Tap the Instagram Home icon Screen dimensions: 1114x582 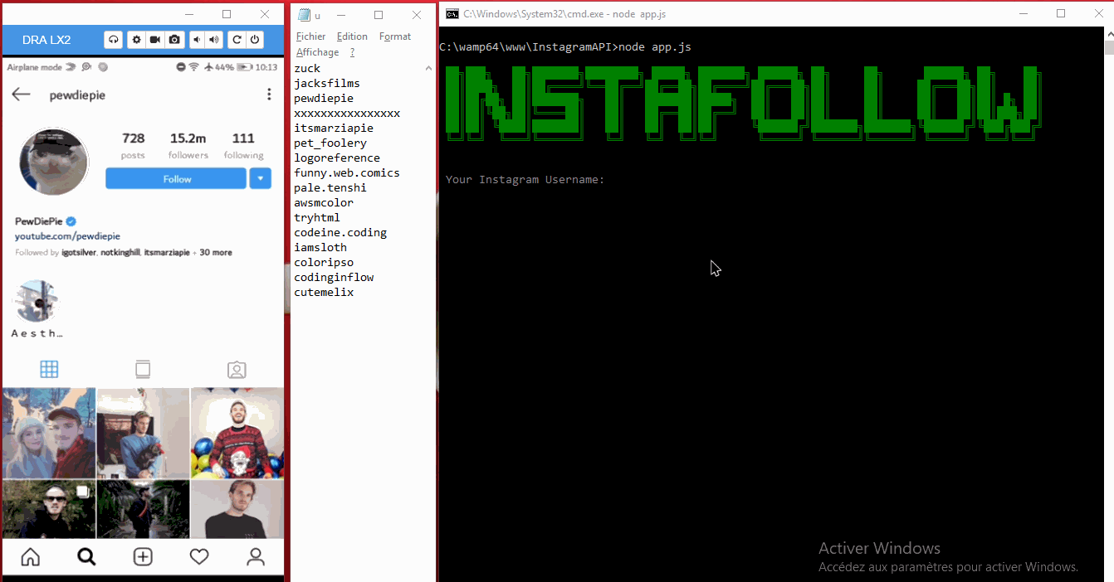point(30,557)
